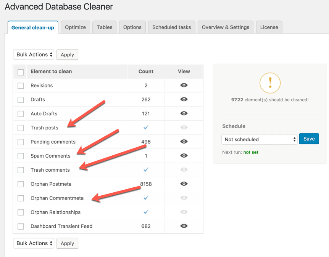329x257 pixels.
Task: Click the yellow exclamation warning icon
Action: point(270,83)
